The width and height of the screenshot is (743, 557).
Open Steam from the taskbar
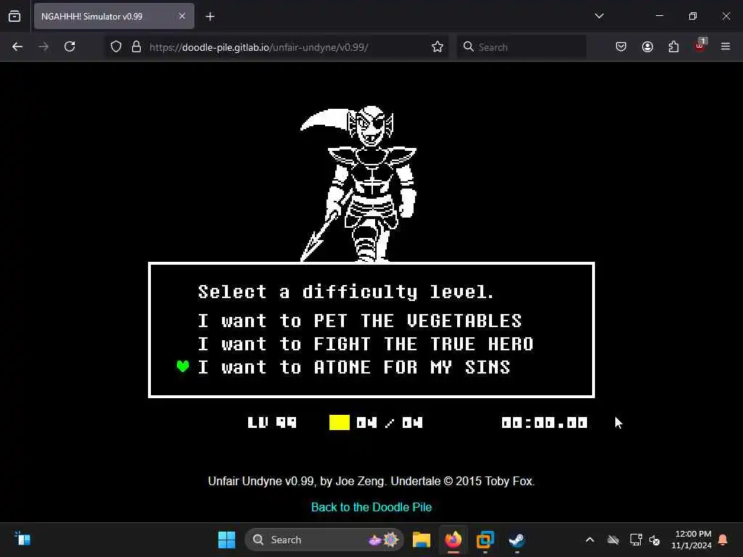point(517,540)
